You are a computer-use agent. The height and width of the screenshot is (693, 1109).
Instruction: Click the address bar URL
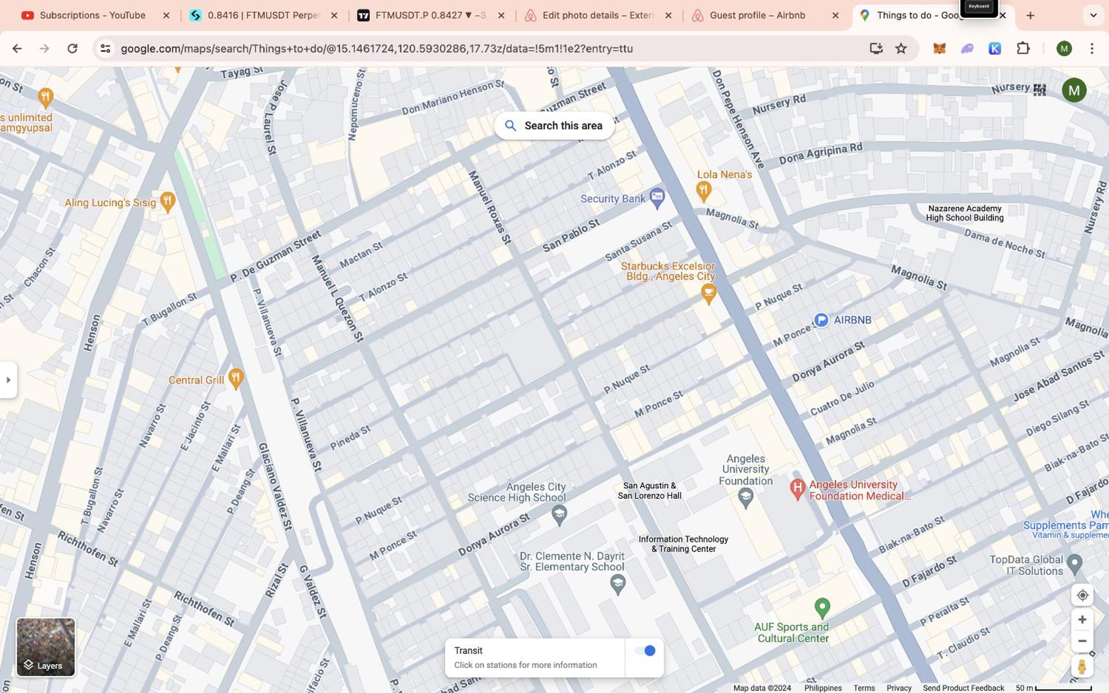pyautogui.click(x=376, y=49)
